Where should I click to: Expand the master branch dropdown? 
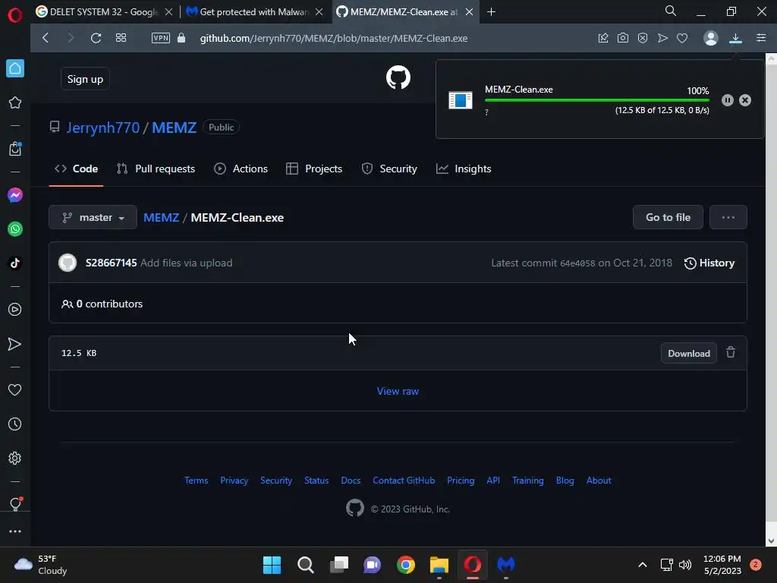(93, 217)
